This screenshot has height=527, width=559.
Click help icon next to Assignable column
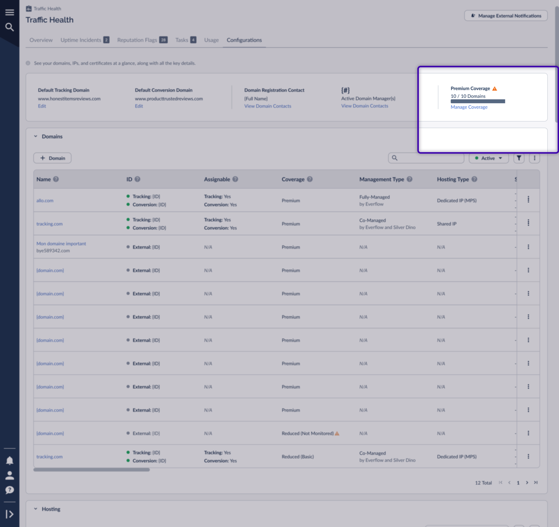pyautogui.click(x=235, y=179)
